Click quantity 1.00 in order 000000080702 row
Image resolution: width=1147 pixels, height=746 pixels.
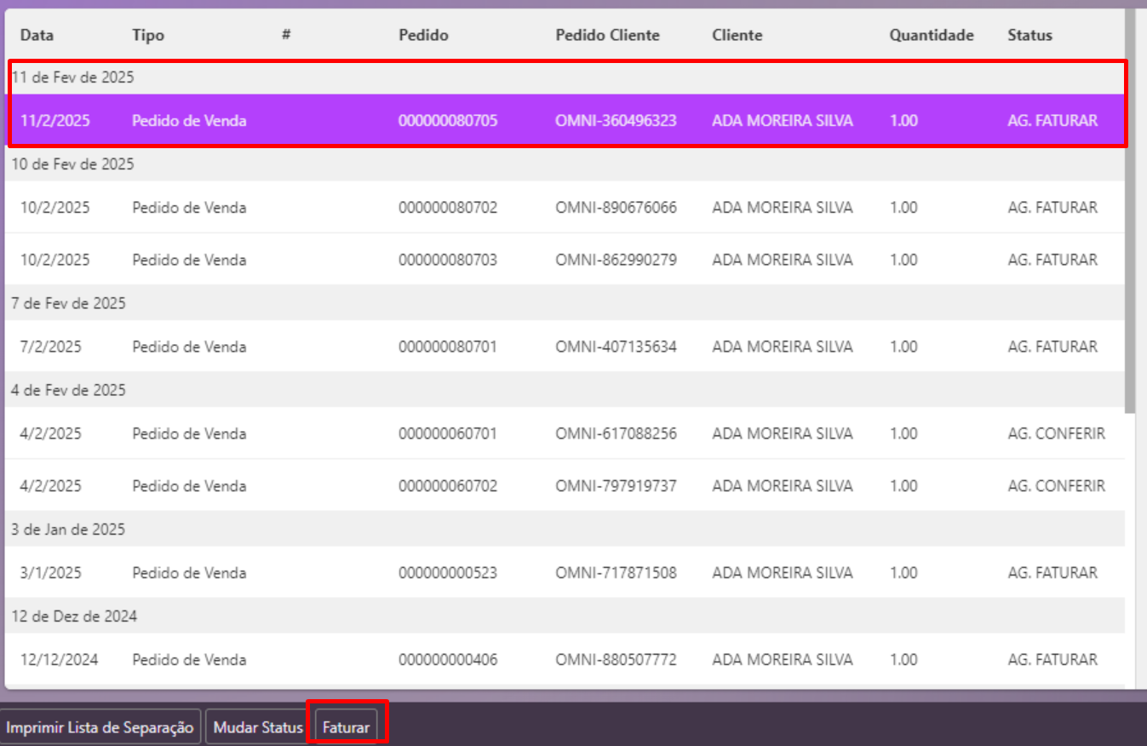[903, 207]
